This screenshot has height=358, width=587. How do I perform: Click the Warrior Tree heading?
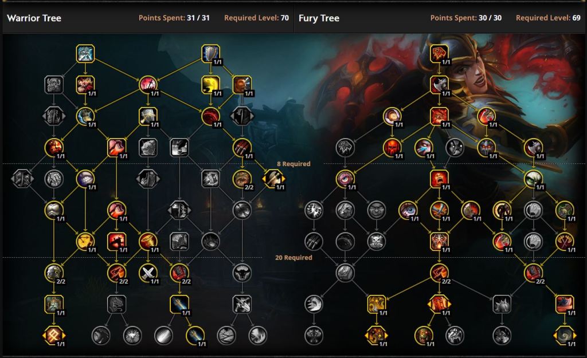(34, 18)
